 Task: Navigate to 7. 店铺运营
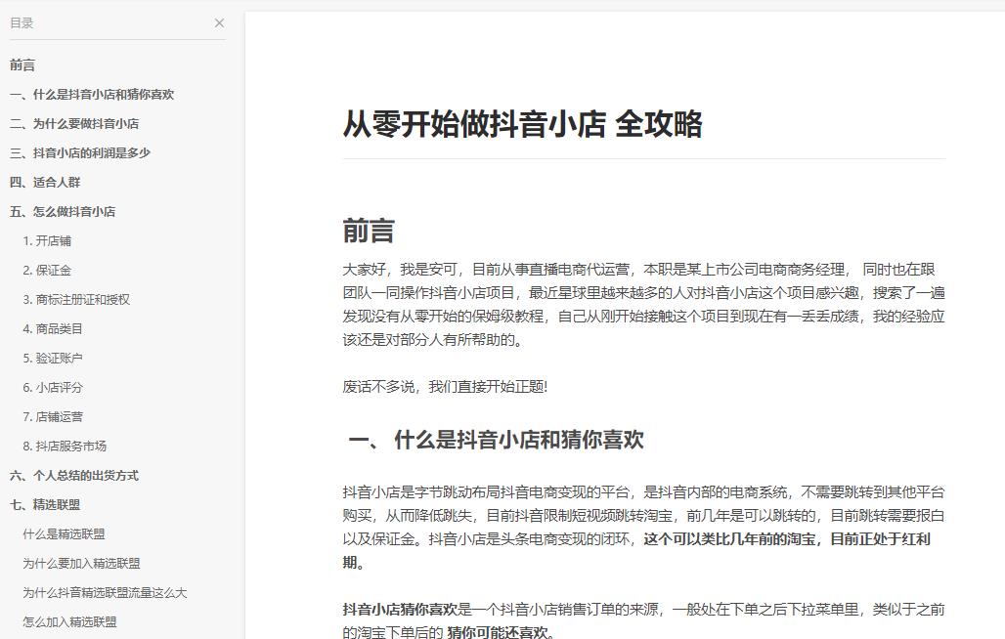click(x=53, y=417)
